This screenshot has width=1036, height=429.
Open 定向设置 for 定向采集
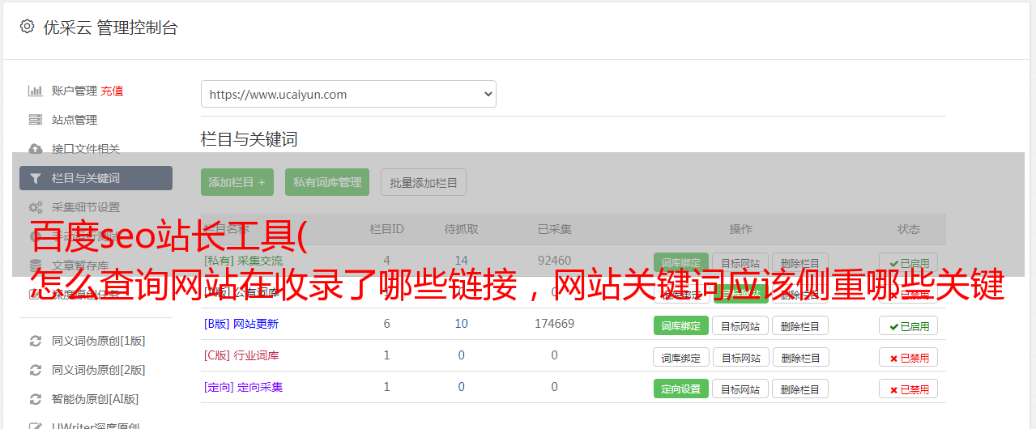click(x=680, y=389)
